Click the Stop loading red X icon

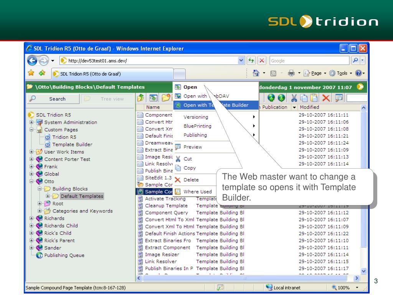262,60
